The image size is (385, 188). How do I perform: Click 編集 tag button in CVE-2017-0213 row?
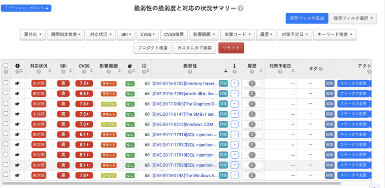pyautogui.click(x=330, y=124)
